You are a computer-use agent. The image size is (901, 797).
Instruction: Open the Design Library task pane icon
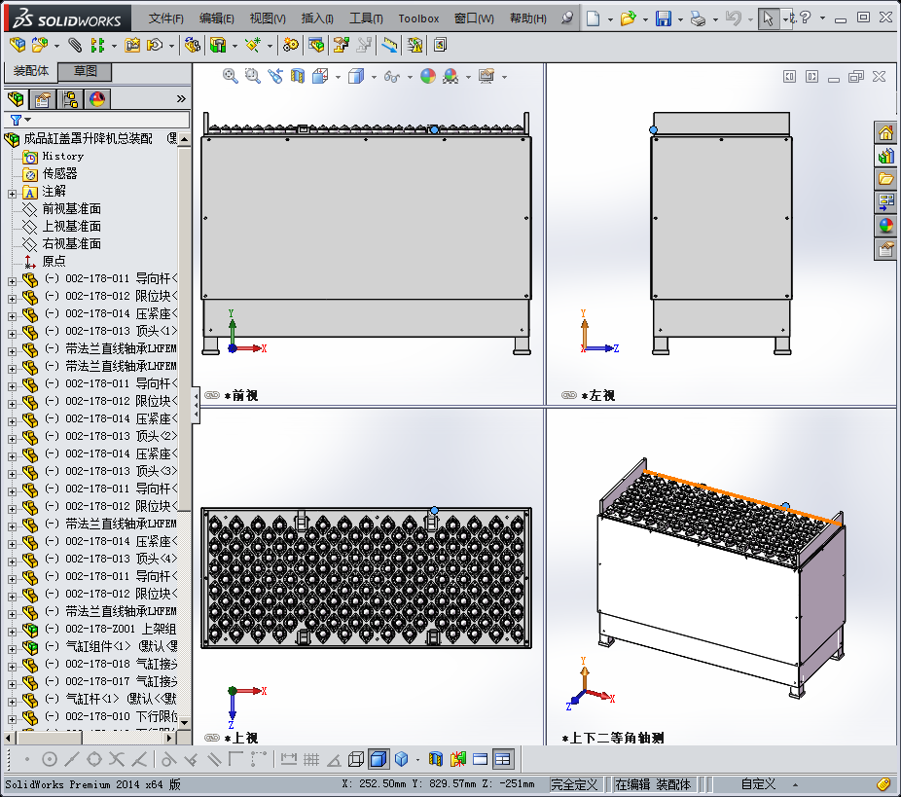tap(885, 156)
